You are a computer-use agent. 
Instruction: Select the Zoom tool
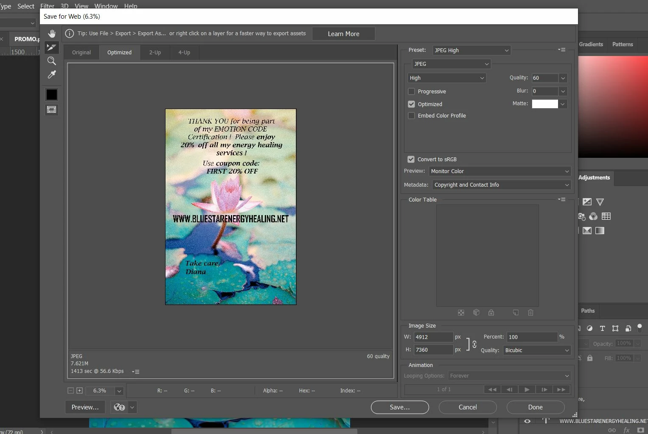click(52, 61)
